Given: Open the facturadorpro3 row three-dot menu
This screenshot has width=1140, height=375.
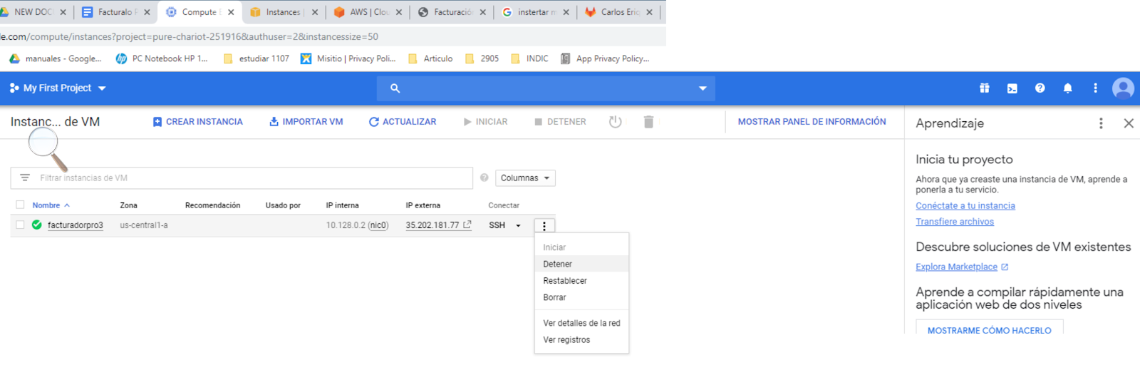Looking at the screenshot, I should 544,226.
